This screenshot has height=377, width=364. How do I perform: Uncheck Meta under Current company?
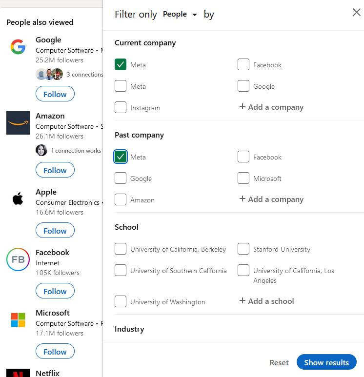pos(121,64)
